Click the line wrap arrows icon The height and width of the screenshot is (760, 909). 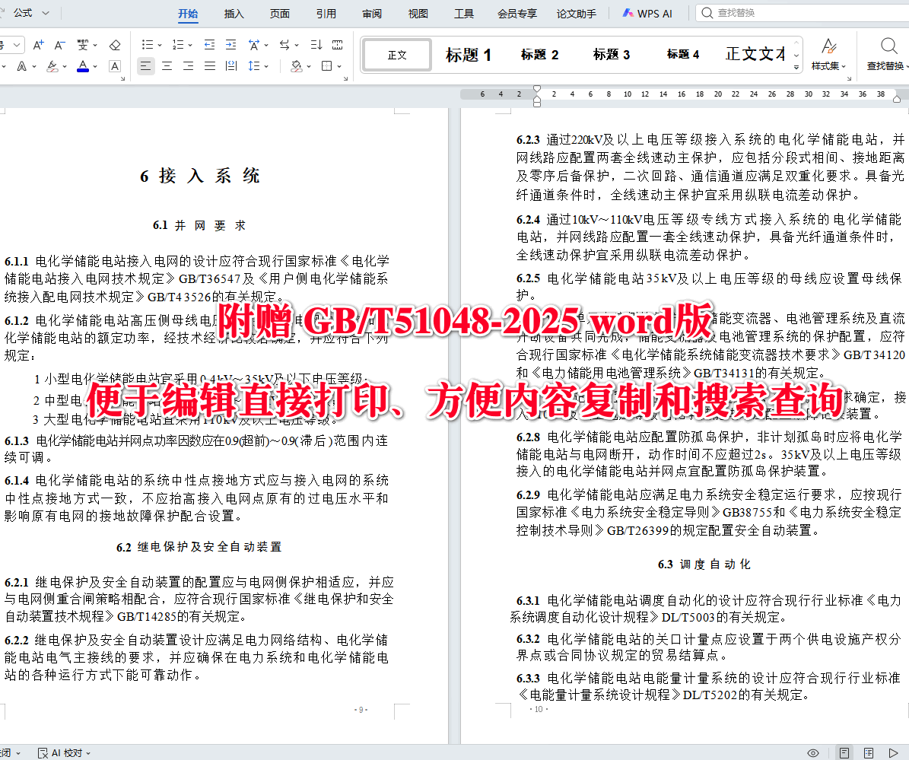(x=284, y=45)
